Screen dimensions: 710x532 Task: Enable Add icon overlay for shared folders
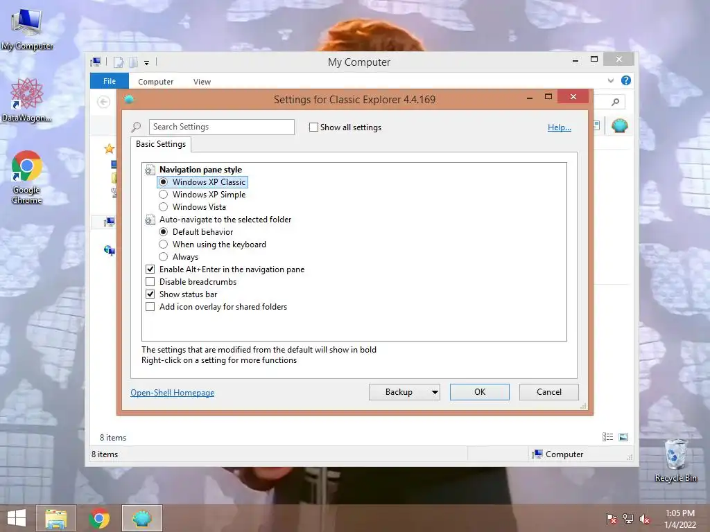(x=150, y=307)
